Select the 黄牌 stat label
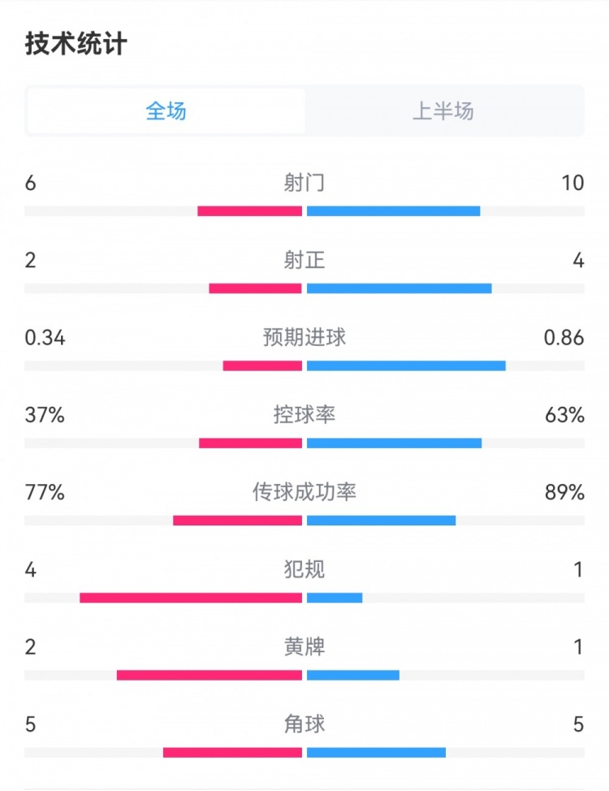 point(304,647)
